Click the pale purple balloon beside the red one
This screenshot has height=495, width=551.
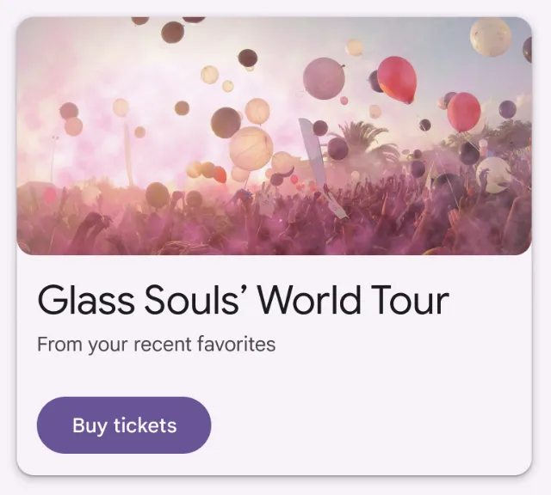point(325,78)
